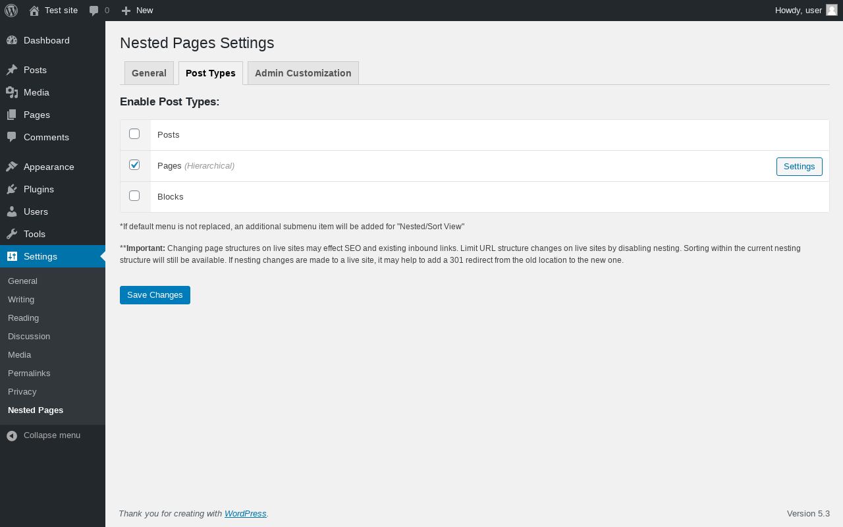Click the home icon beside Test site

point(34,11)
